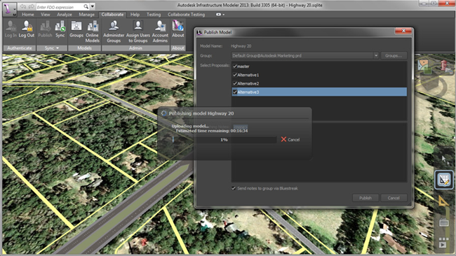Expand the Sync panel dropdown arrow
456x256 pixels.
coord(58,48)
